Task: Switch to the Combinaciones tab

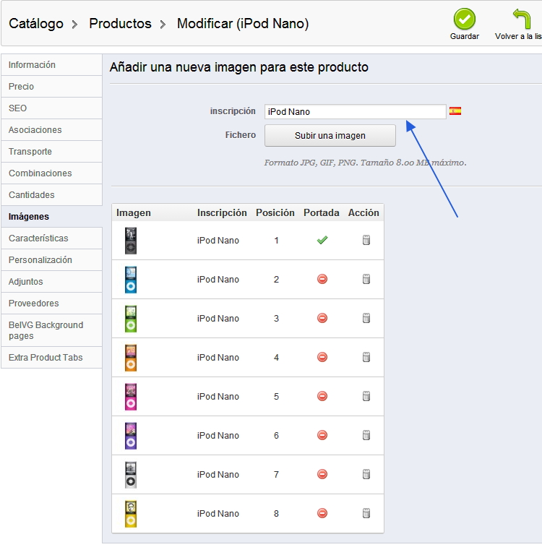Action: [40, 173]
